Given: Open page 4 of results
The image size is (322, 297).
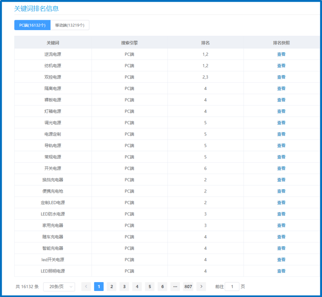Looking at the screenshot, I should pos(137,287).
